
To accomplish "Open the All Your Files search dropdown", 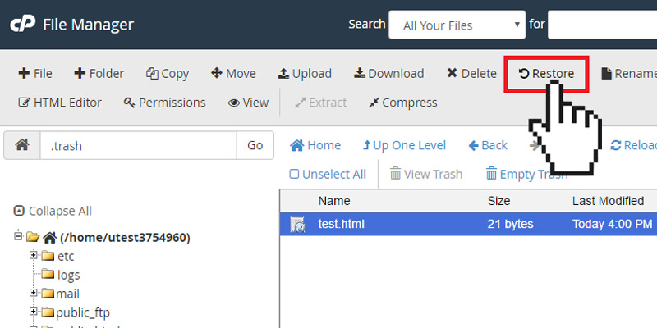I will 457,25.
